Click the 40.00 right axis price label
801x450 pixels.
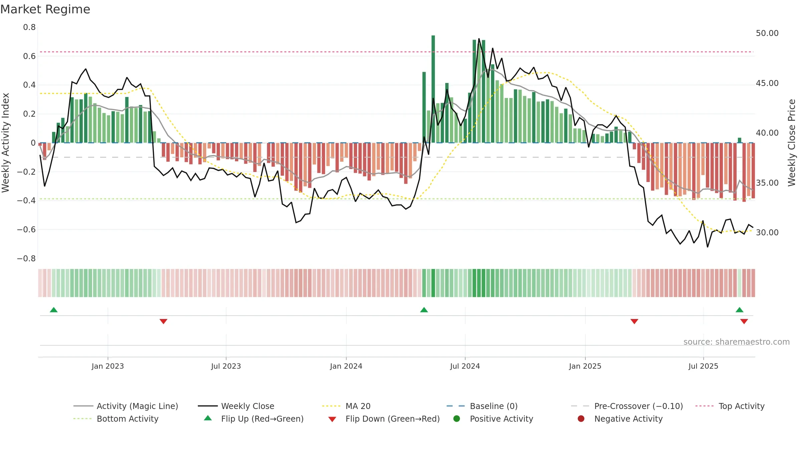(x=767, y=133)
